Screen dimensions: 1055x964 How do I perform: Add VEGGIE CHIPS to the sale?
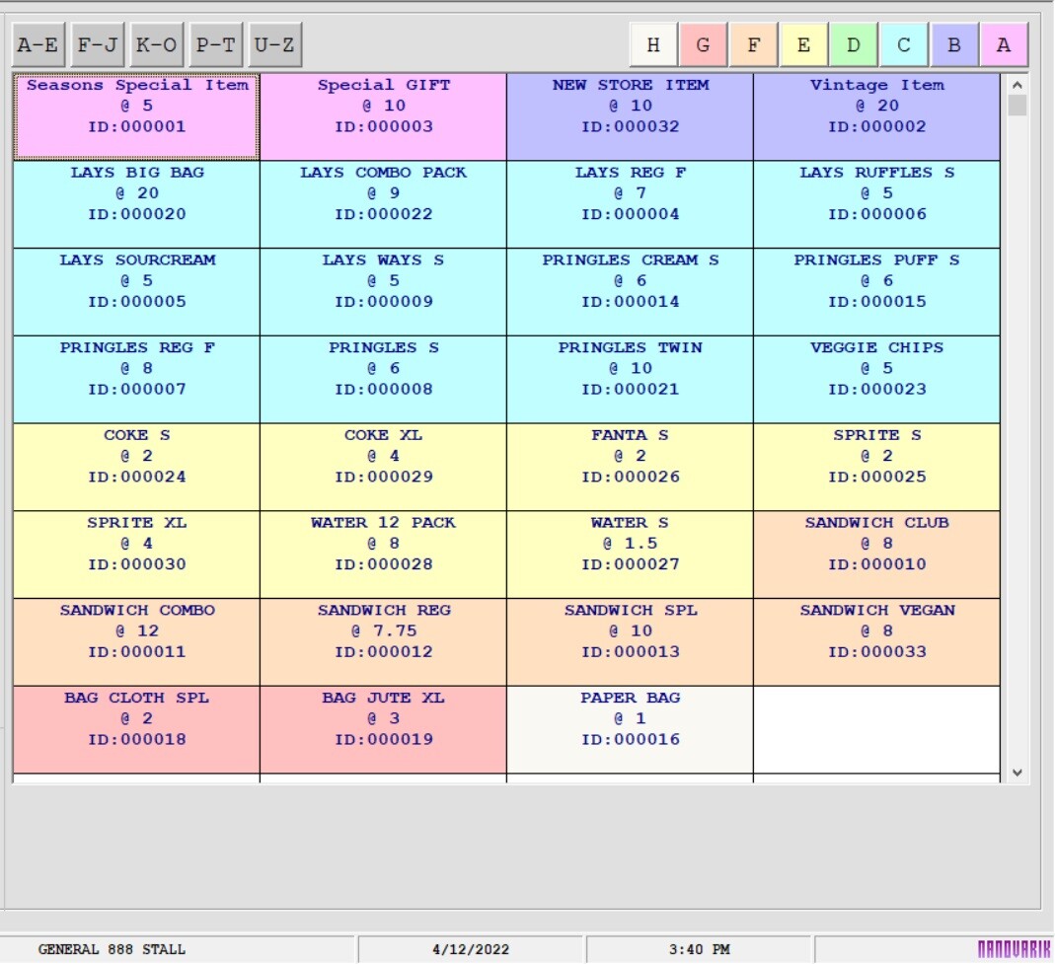coord(877,380)
